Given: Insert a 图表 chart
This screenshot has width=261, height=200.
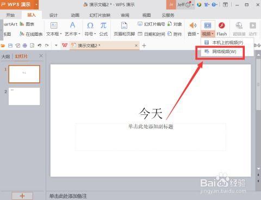Looking at the screenshot, I should (x=27, y=24).
